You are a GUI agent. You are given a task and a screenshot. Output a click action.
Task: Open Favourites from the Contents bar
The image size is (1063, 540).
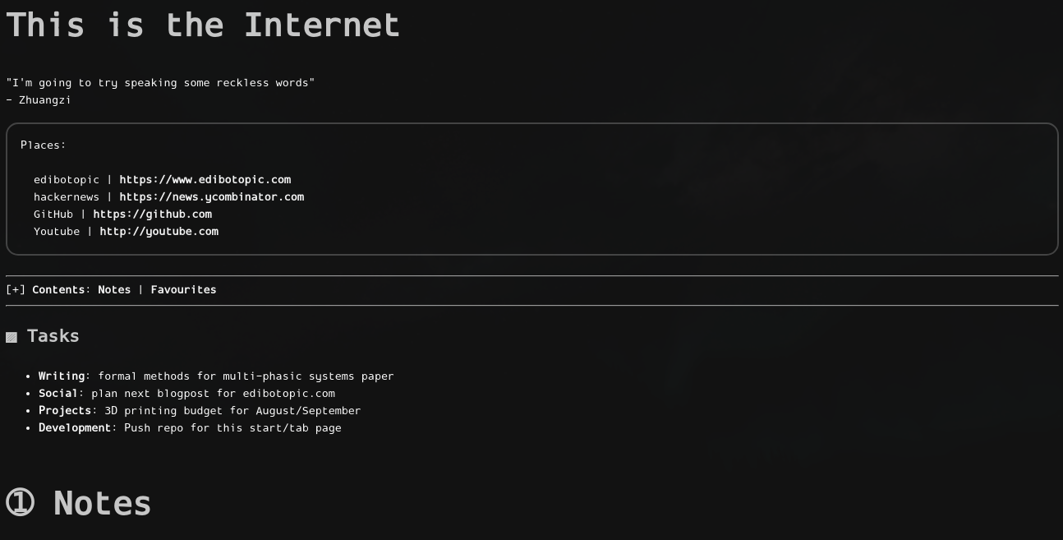coord(183,289)
